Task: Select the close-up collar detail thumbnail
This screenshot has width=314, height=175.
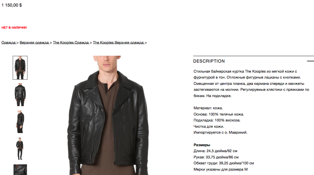Action: click(x=20, y=170)
